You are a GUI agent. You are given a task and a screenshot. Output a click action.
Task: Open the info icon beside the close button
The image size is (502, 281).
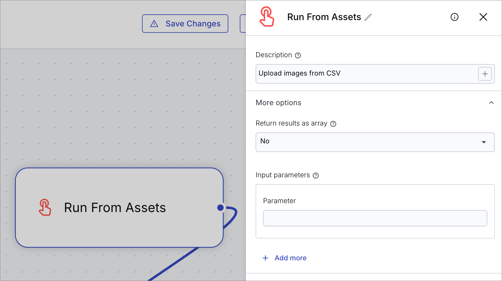tap(454, 17)
